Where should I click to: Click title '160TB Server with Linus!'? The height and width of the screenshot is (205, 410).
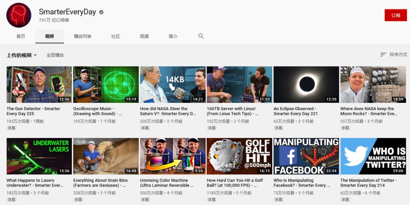coord(232,111)
